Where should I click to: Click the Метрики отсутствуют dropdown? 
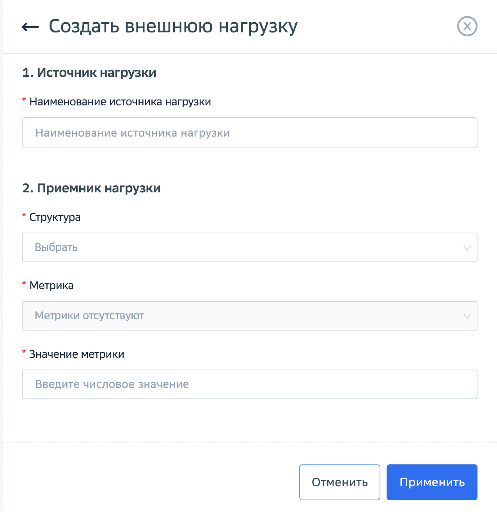point(250,316)
